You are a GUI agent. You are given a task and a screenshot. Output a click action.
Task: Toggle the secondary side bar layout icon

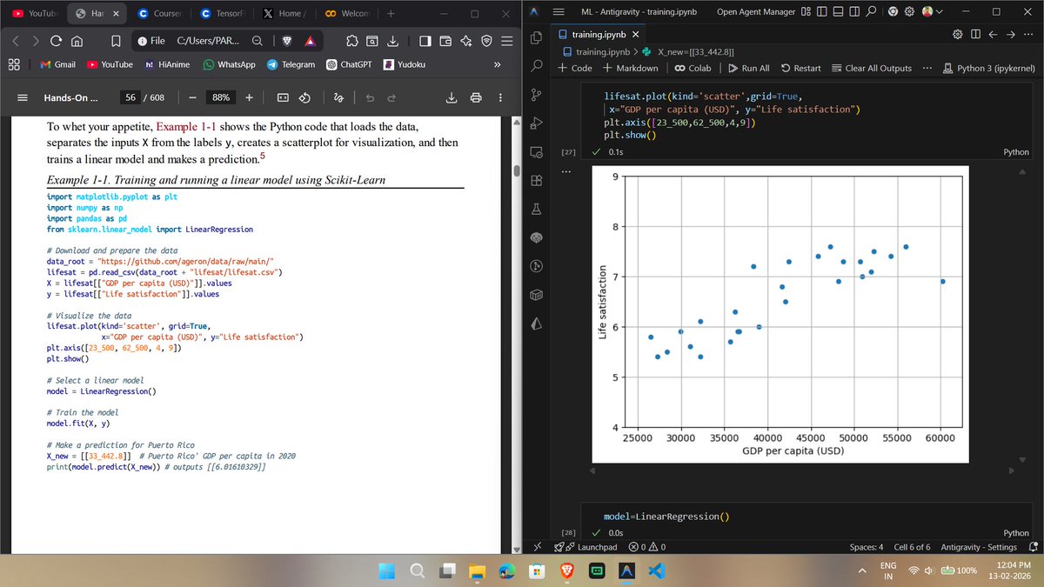click(x=853, y=12)
